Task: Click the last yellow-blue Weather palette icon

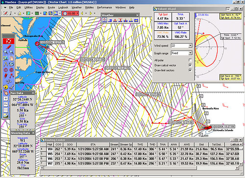Action: tap(136, 20)
